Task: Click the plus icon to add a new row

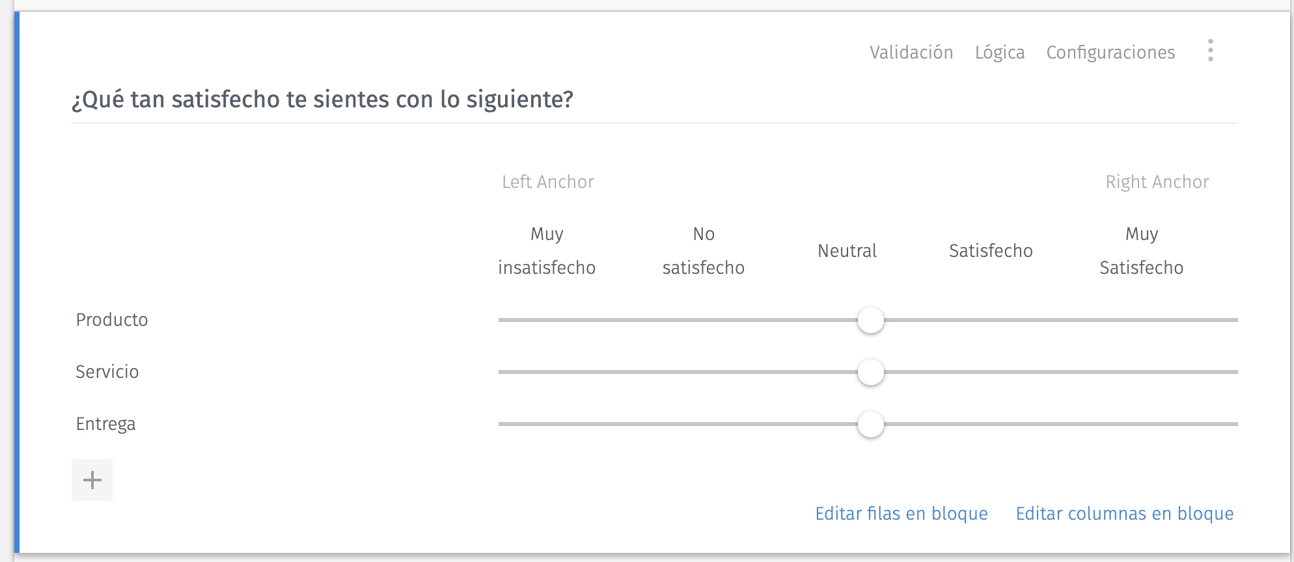Action: (92, 479)
